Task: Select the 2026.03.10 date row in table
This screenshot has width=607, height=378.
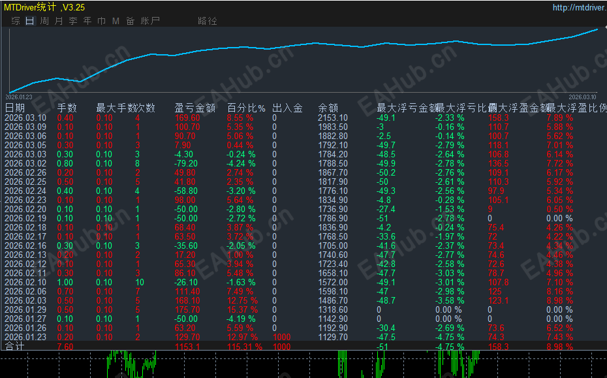Action: tap(25, 118)
